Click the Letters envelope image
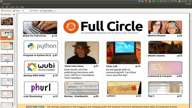Viewport: 192px width, 108px height. 124,88
